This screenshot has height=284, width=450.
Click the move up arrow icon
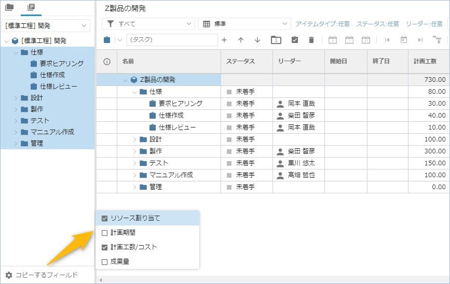(x=241, y=40)
